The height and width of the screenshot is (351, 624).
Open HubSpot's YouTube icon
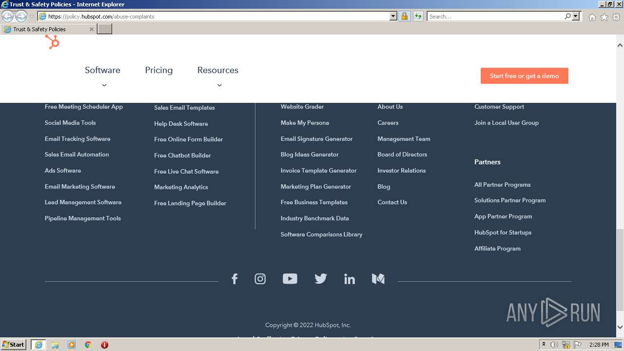pyautogui.click(x=290, y=279)
